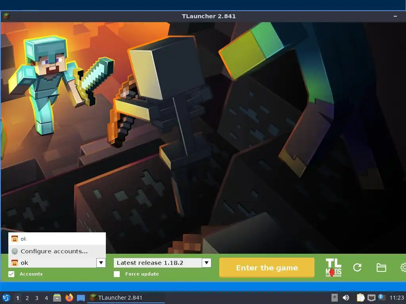The height and width of the screenshot is (304, 406).
Task: Click the refresh versions icon
Action: coord(357,268)
